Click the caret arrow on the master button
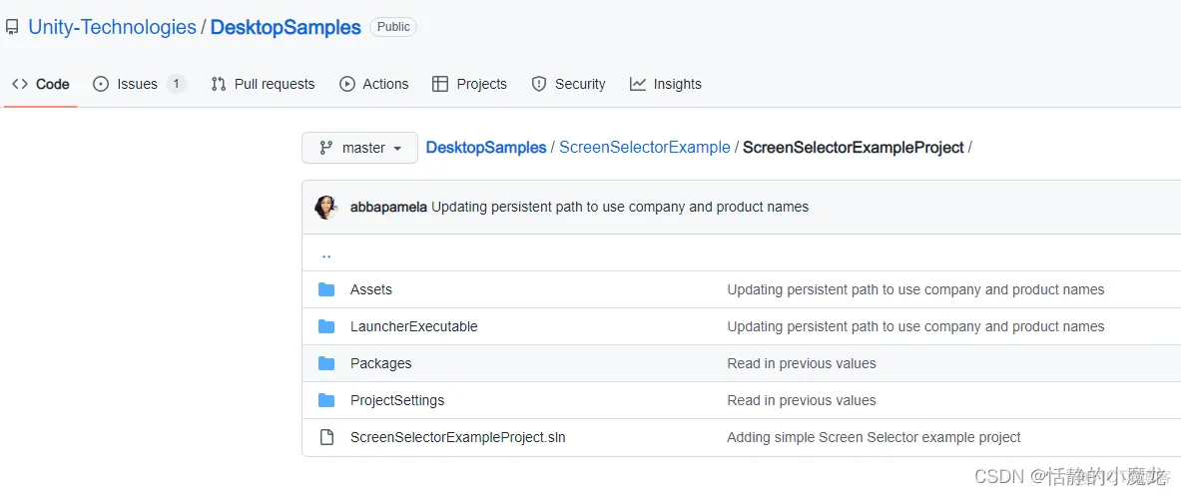The height and width of the screenshot is (495, 1181). (397, 149)
